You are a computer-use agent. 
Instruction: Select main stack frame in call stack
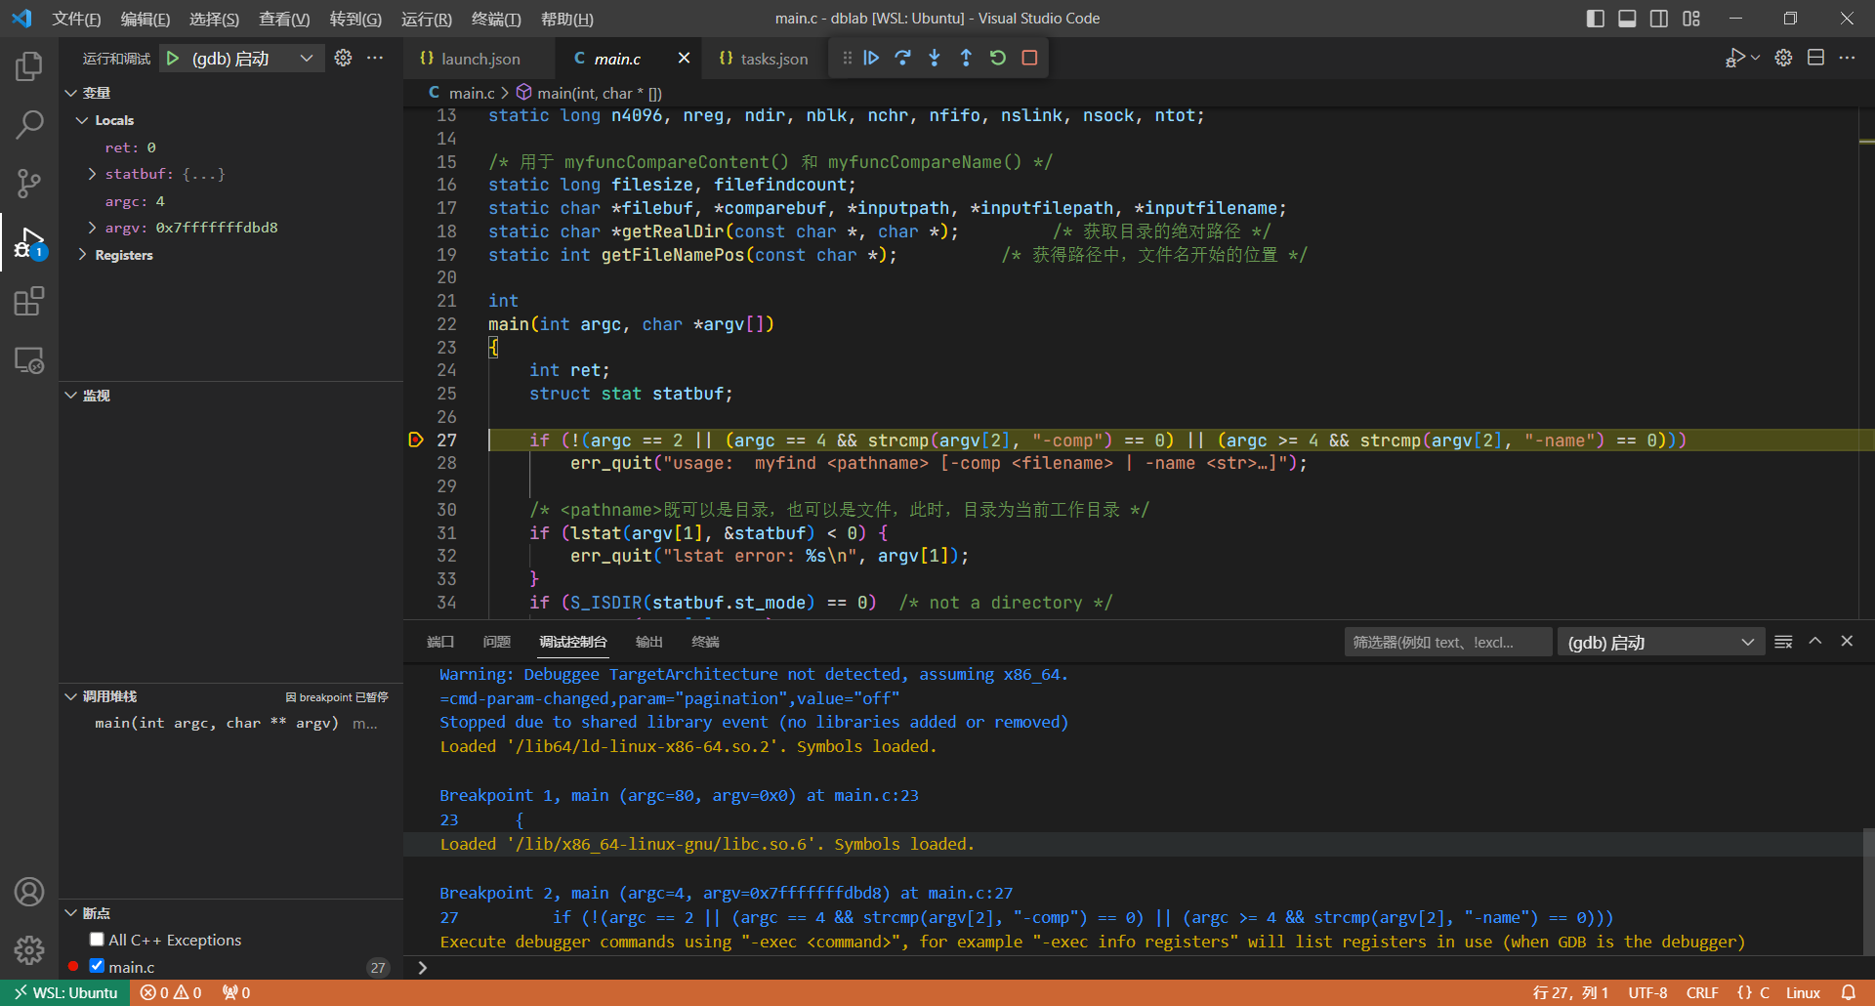click(216, 723)
